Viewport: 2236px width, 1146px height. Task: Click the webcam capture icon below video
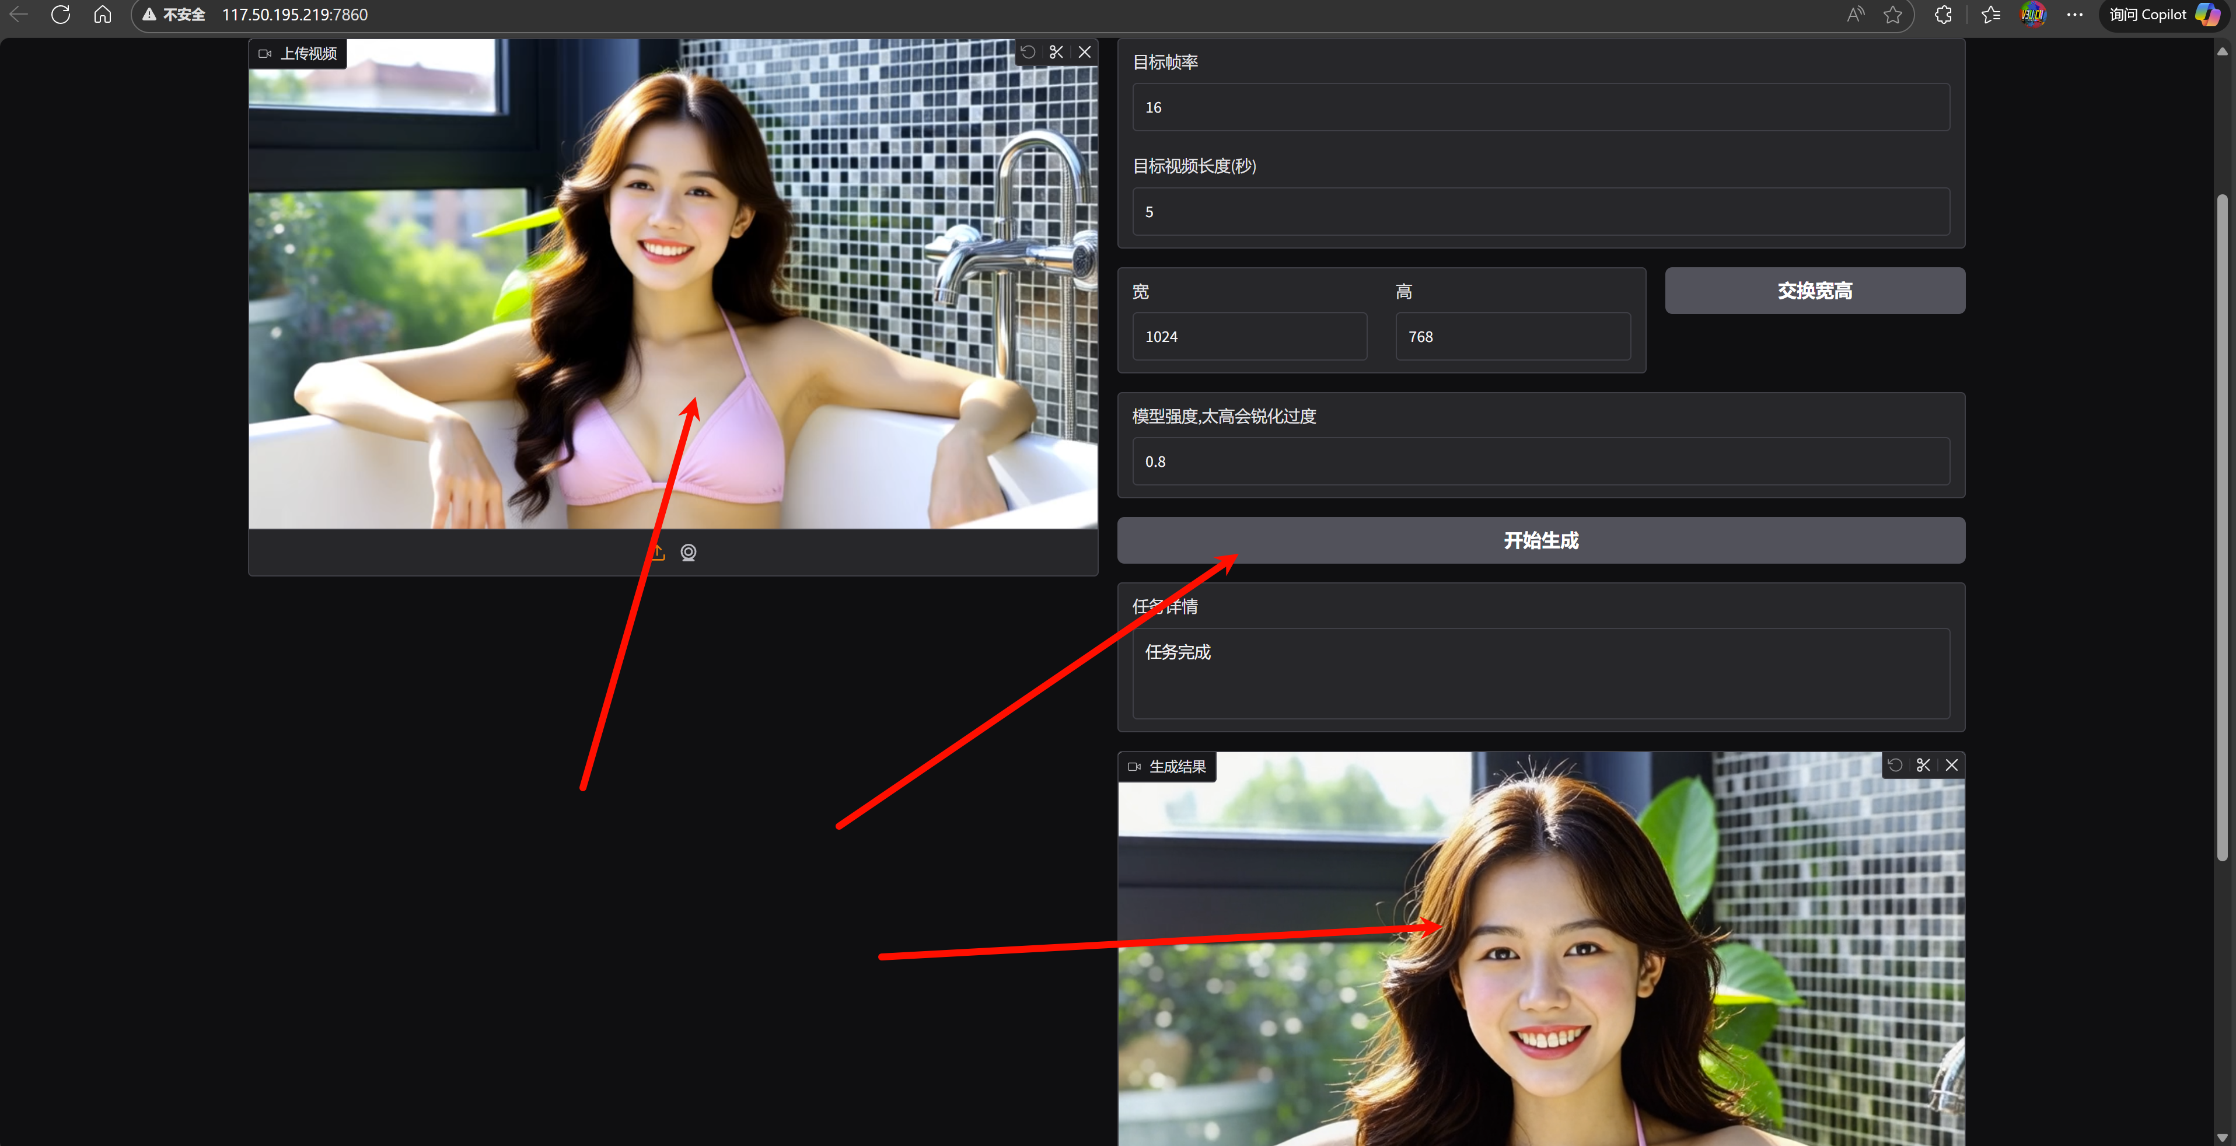pyautogui.click(x=689, y=552)
